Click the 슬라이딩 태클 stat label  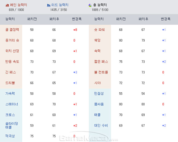click(x=12, y=125)
